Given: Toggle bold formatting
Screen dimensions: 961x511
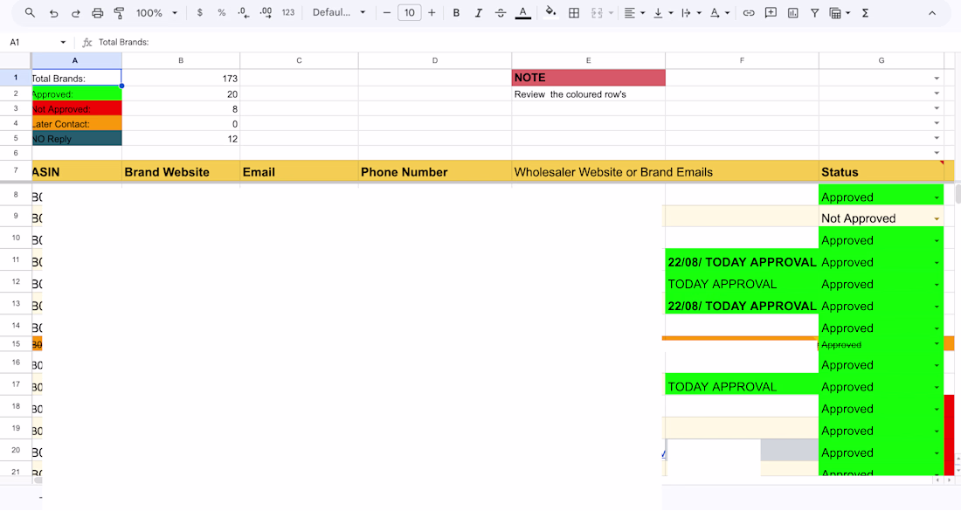Looking at the screenshot, I should coord(456,12).
